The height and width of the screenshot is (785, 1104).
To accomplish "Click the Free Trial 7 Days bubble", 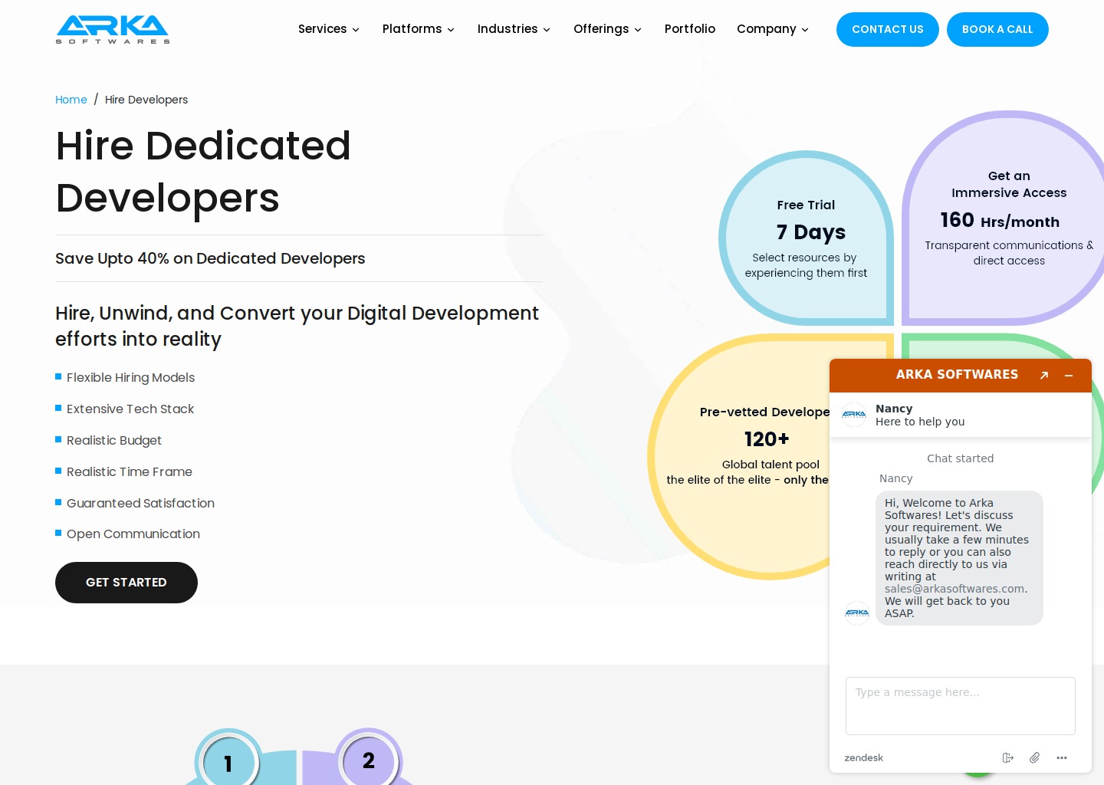I will [x=806, y=238].
